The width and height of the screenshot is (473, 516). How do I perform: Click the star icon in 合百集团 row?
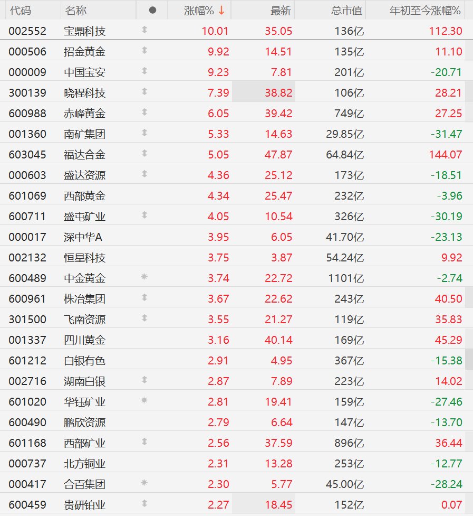click(x=144, y=483)
